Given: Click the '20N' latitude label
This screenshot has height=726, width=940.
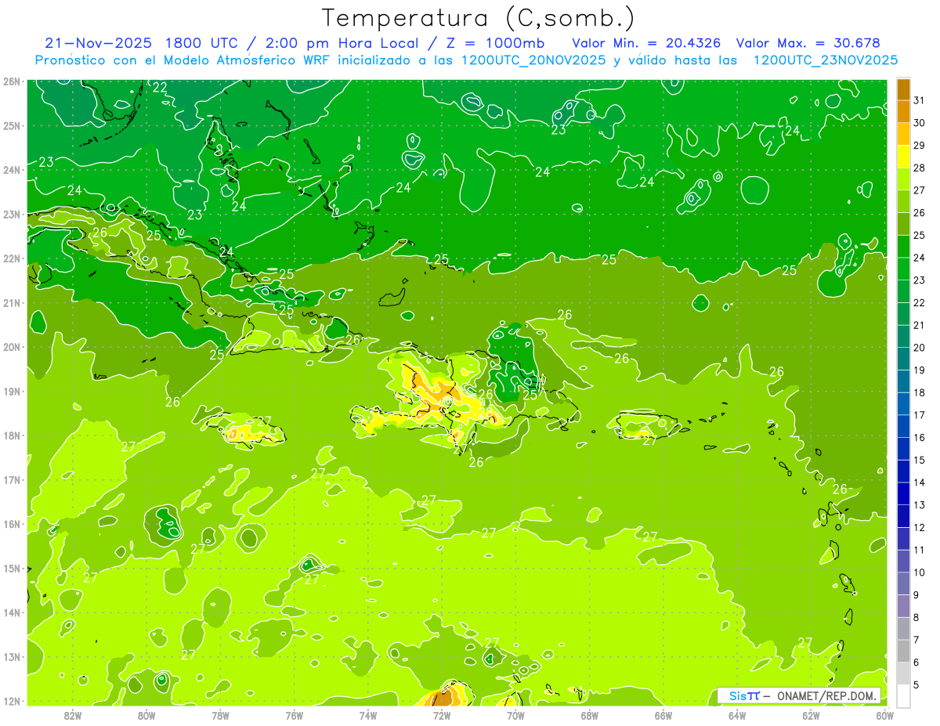Looking at the screenshot, I should pos(11,347).
